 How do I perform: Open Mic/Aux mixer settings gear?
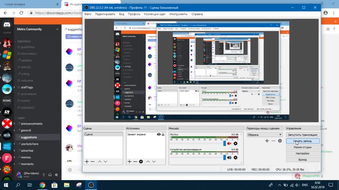(x=235, y=143)
